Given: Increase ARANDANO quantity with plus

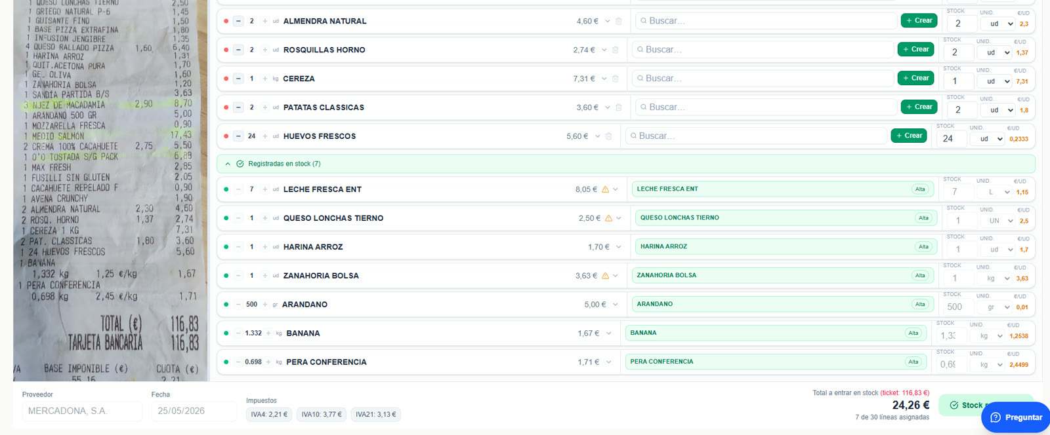Looking at the screenshot, I should (x=264, y=305).
